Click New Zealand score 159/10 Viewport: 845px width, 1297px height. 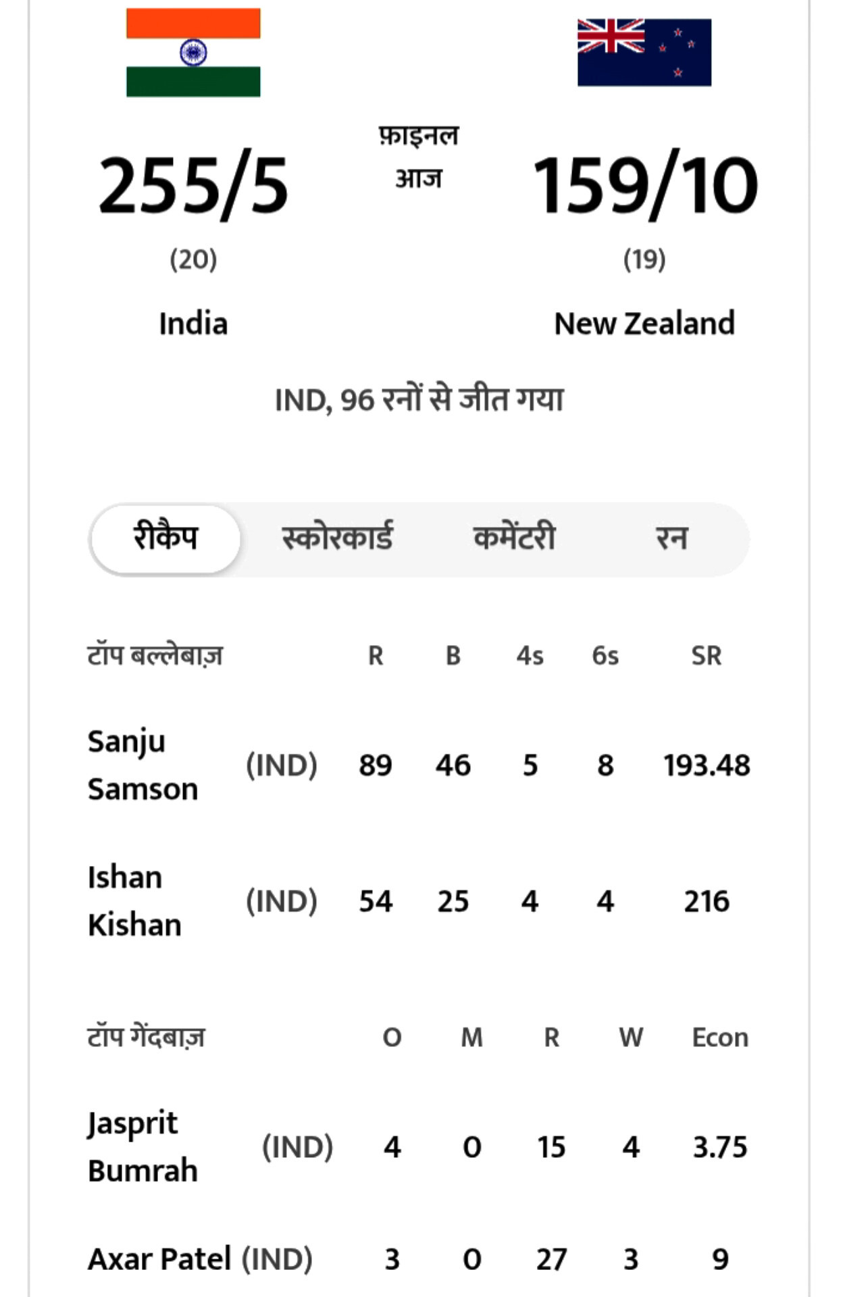tap(645, 185)
